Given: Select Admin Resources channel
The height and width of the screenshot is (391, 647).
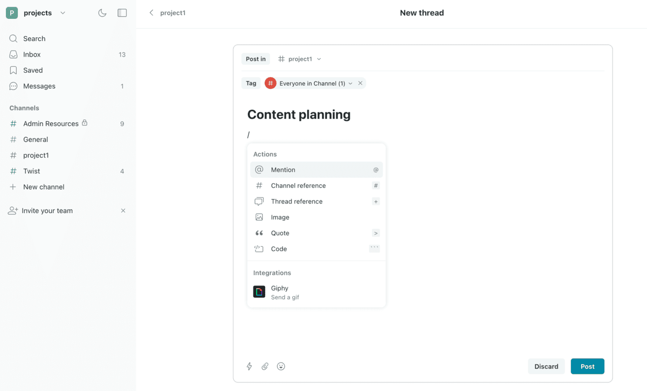Looking at the screenshot, I should coord(67,123).
